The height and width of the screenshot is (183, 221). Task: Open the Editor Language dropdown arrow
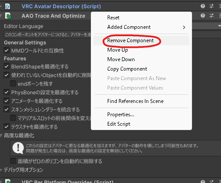(x=219, y=26)
